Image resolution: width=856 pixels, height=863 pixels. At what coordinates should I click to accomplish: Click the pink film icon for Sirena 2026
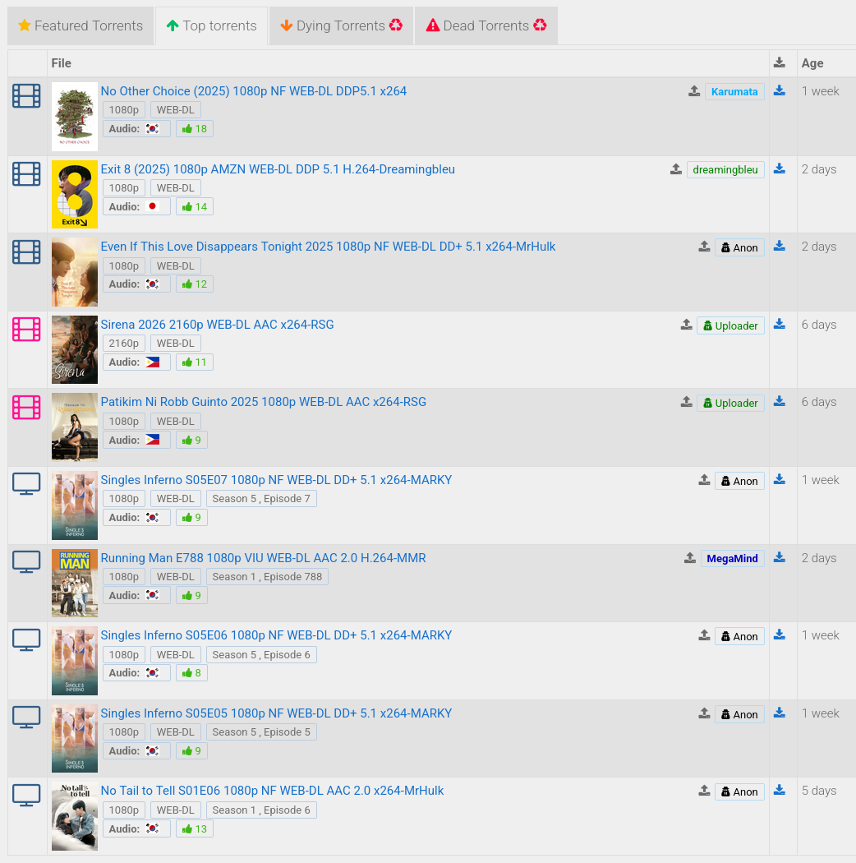26,329
